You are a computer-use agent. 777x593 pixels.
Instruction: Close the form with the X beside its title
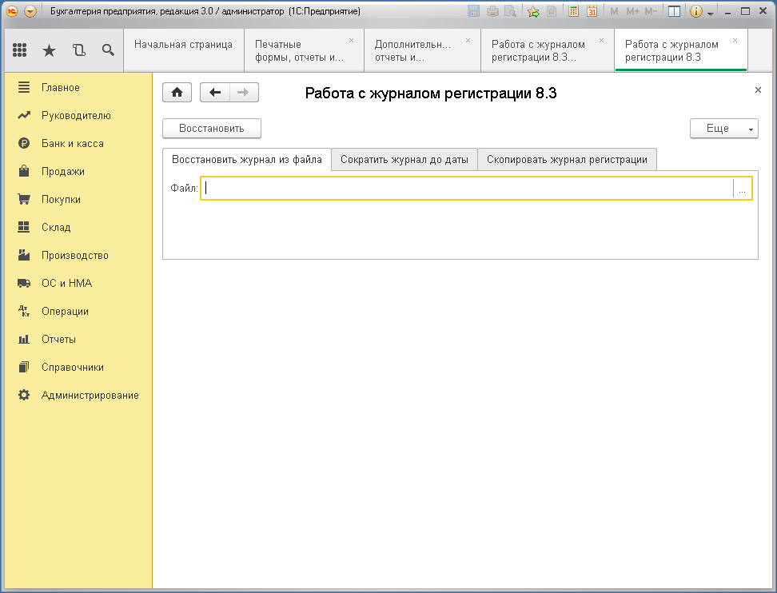(x=758, y=90)
